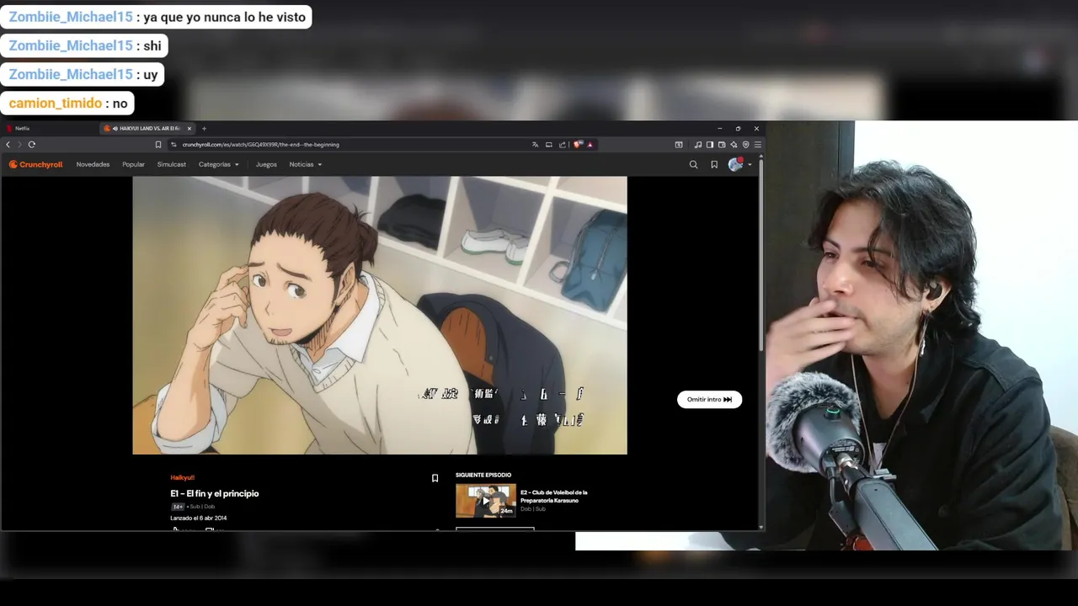The height and width of the screenshot is (606, 1078).
Task: Open the browser playlist music icon
Action: pyautogui.click(x=697, y=145)
